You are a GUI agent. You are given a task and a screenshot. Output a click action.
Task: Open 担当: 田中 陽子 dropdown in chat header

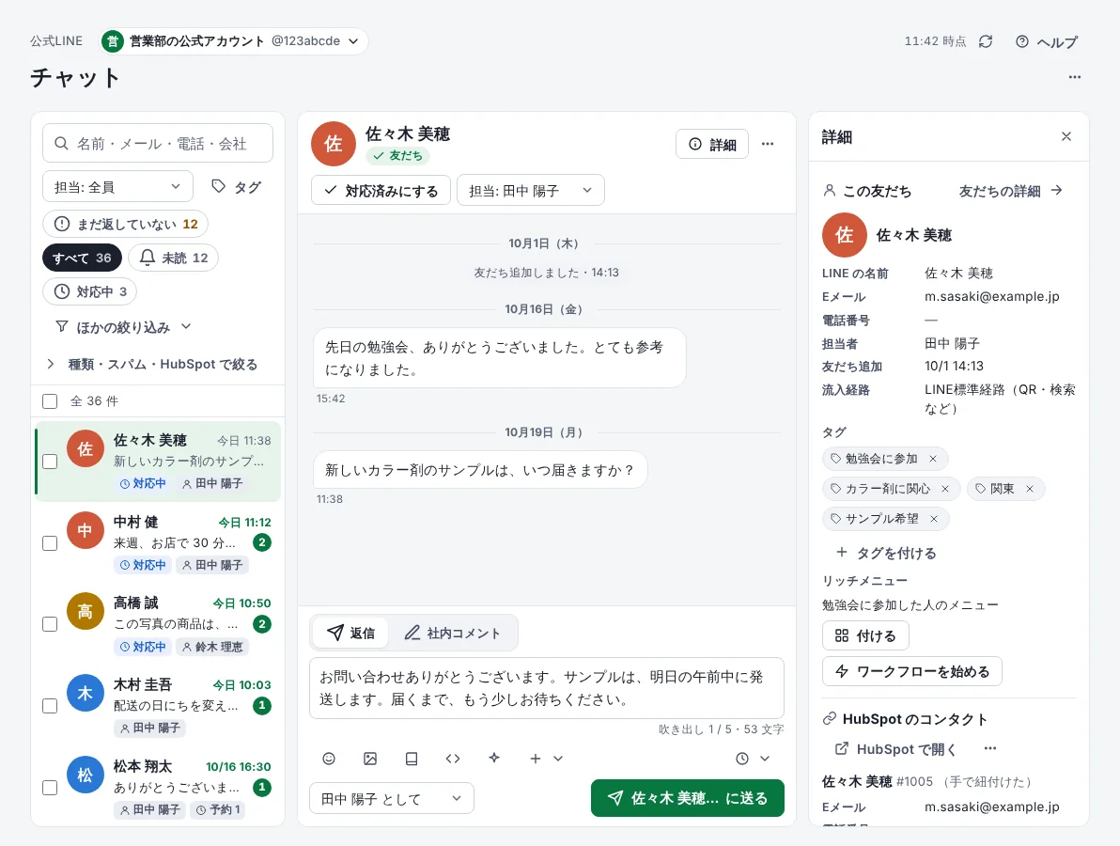pyautogui.click(x=531, y=191)
